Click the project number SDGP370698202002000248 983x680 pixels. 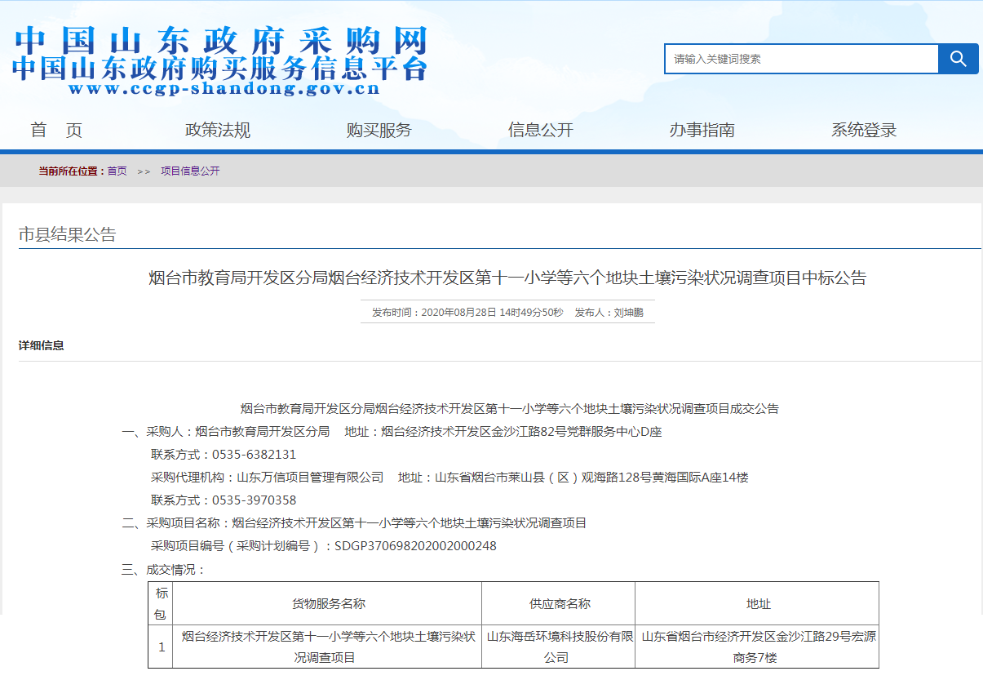415,546
